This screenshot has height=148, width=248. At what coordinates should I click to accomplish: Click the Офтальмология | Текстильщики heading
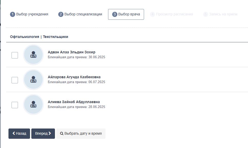tap(39, 37)
